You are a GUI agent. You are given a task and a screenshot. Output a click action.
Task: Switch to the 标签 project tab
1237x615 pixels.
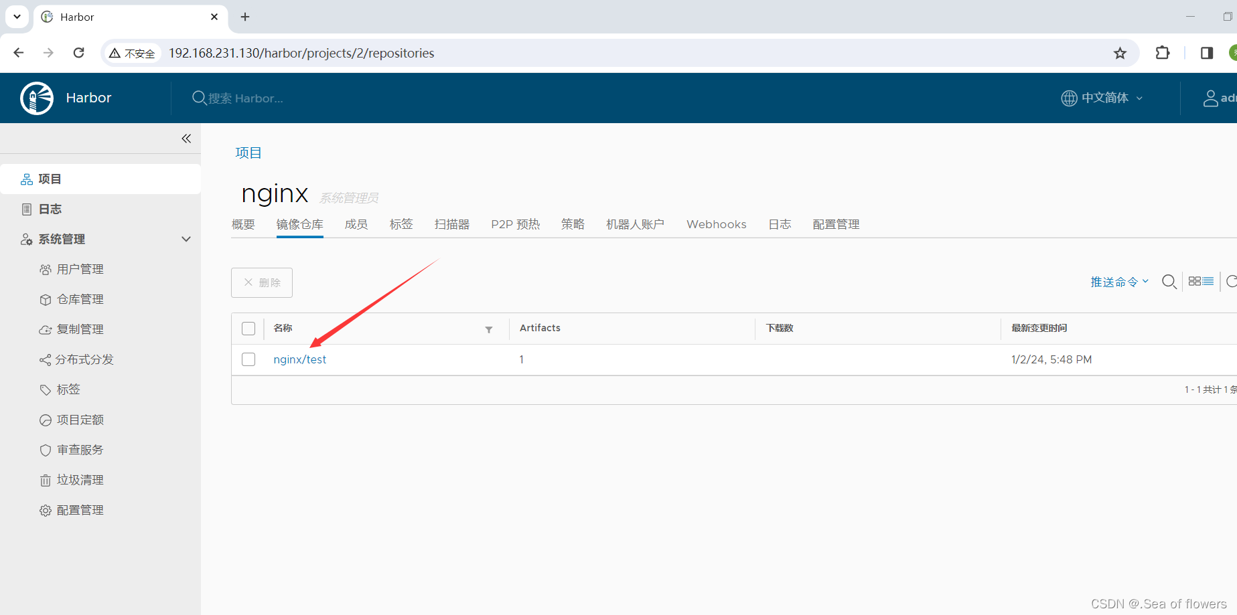(401, 224)
